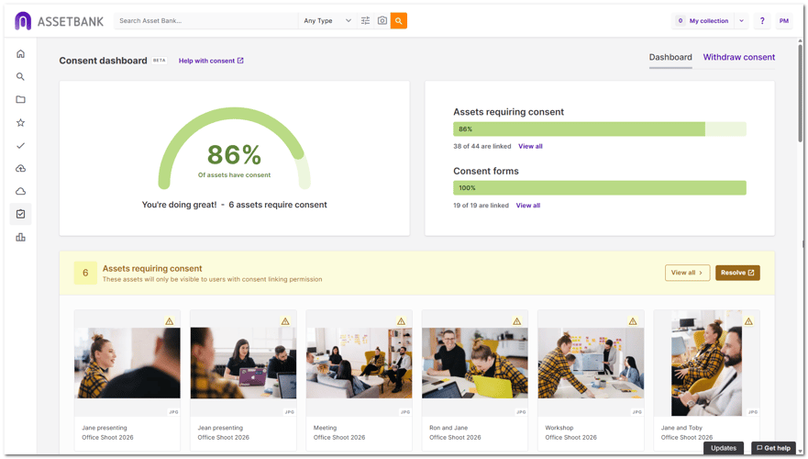808x459 pixels.
Task: Click the "Workshop" asset title
Action: click(559, 428)
